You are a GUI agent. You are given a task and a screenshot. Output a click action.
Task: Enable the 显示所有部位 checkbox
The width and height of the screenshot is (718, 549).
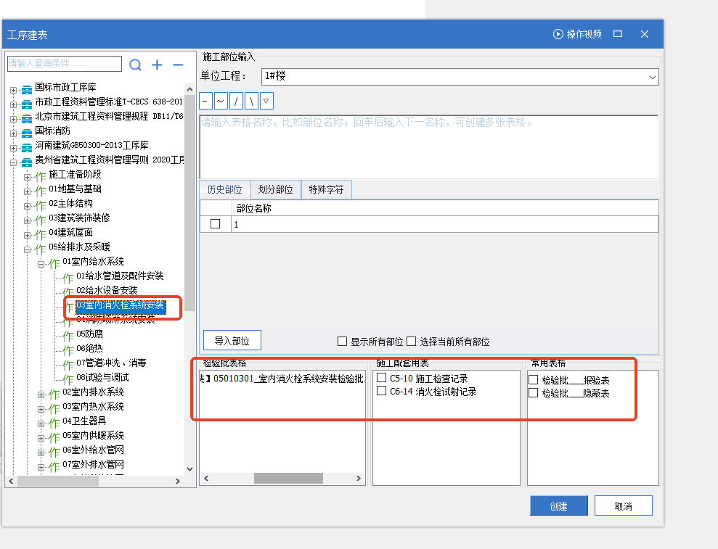[343, 342]
